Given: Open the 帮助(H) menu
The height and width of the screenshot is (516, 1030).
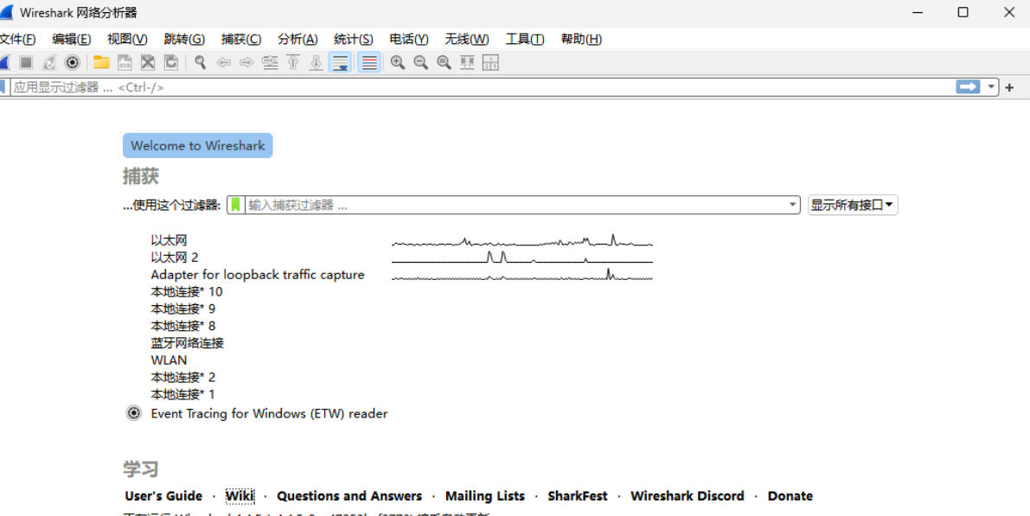Looking at the screenshot, I should pos(581,40).
